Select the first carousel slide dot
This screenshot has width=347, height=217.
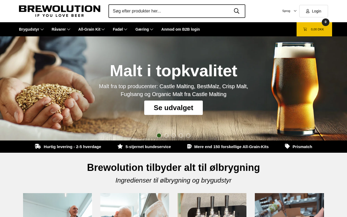tap(159, 135)
